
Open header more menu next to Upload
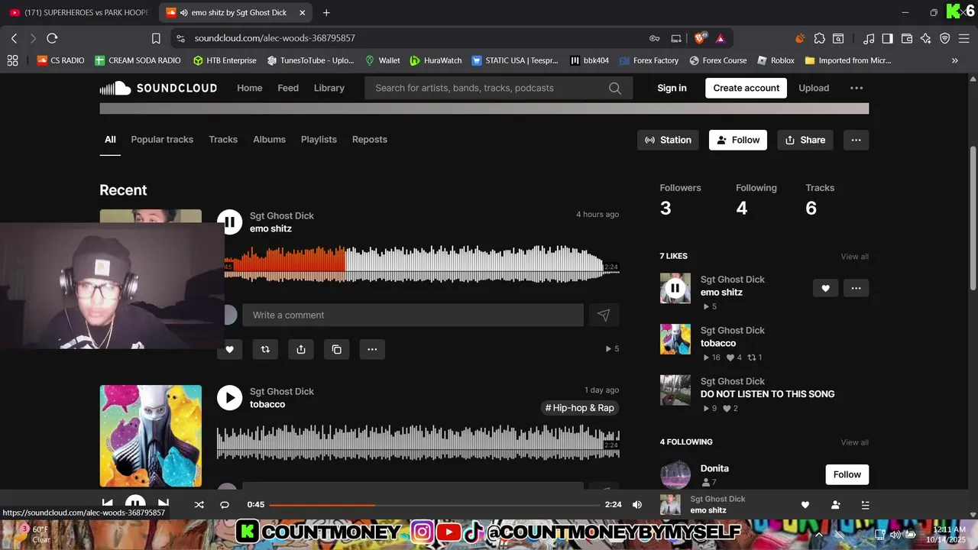[x=857, y=88]
